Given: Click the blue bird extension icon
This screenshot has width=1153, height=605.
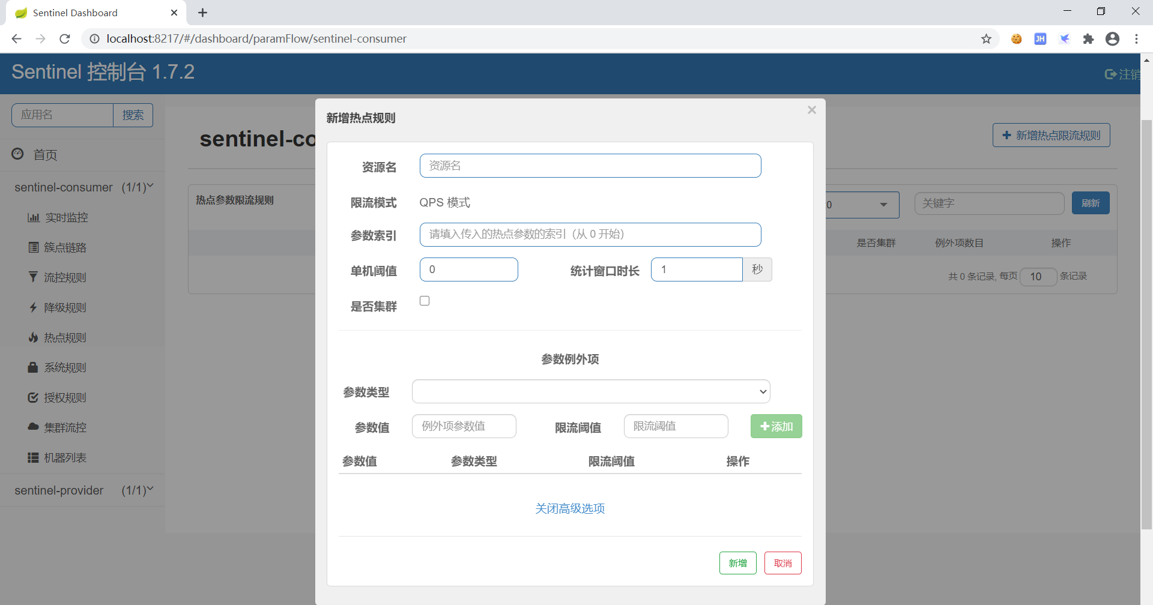Looking at the screenshot, I should point(1064,39).
